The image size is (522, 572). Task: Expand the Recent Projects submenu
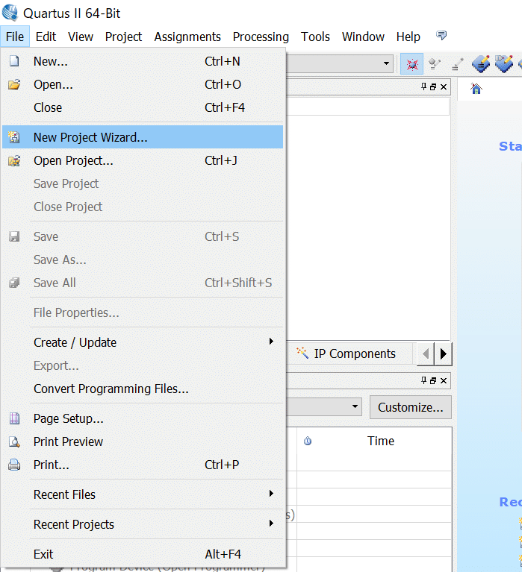pyautogui.click(x=143, y=524)
